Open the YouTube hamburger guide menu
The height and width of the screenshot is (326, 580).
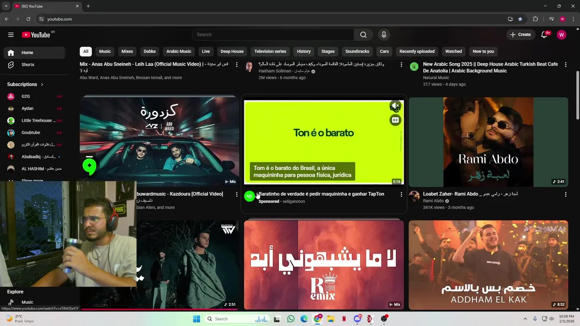[x=11, y=35]
